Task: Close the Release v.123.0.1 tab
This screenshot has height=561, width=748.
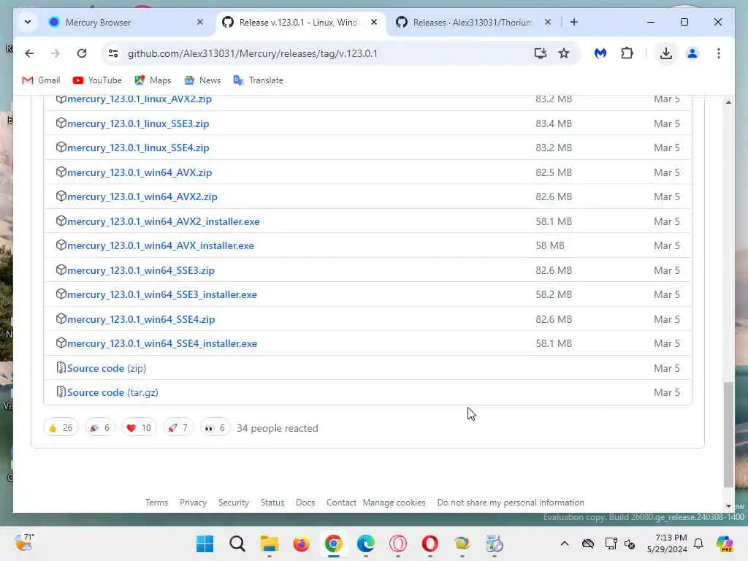Action: point(374,22)
